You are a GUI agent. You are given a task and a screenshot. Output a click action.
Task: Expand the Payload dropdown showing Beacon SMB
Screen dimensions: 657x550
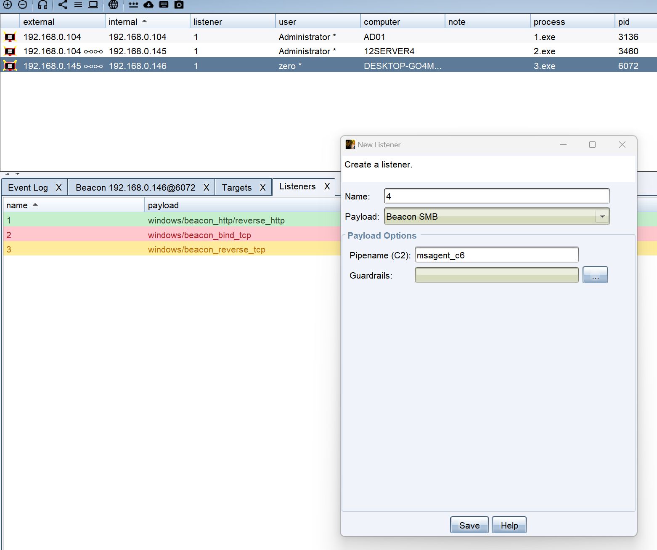pyautogui.click(x=602, y=216)
